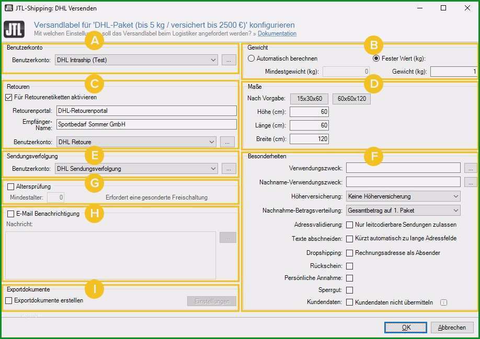Click the Mindestgewicht (kg) field

[346, 72]
